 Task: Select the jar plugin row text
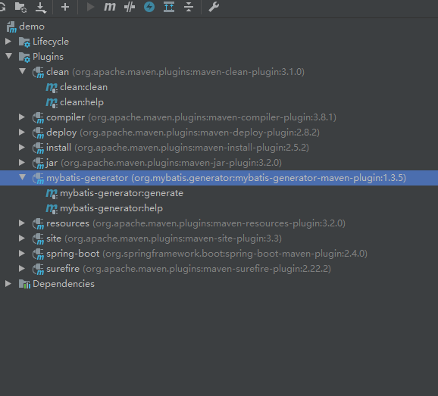(x=164, y=163)
